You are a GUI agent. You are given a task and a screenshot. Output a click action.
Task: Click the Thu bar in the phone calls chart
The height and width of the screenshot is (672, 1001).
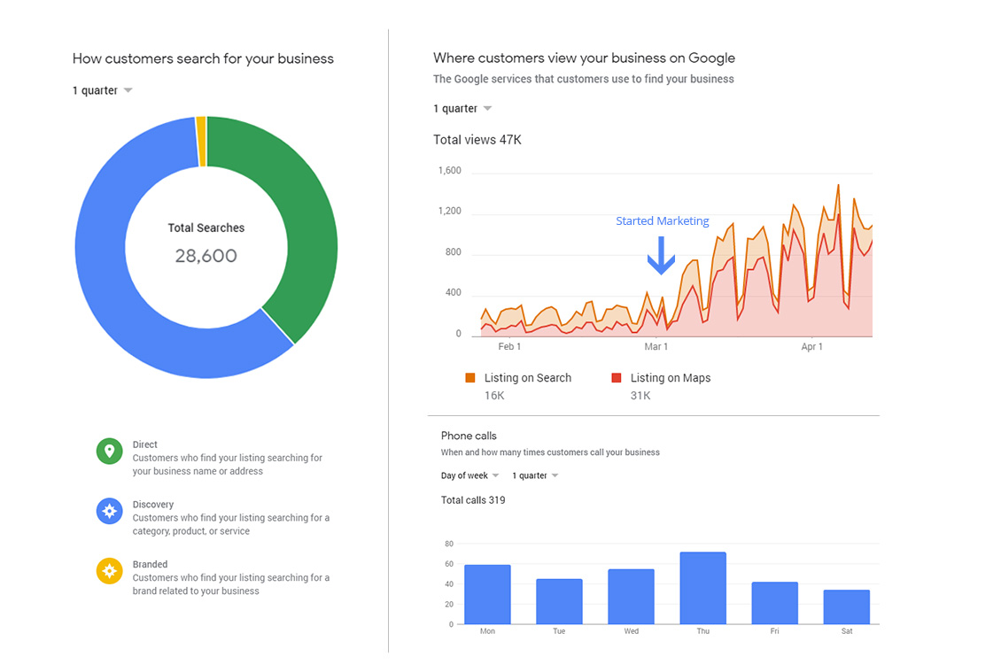[x=702, y=589]
